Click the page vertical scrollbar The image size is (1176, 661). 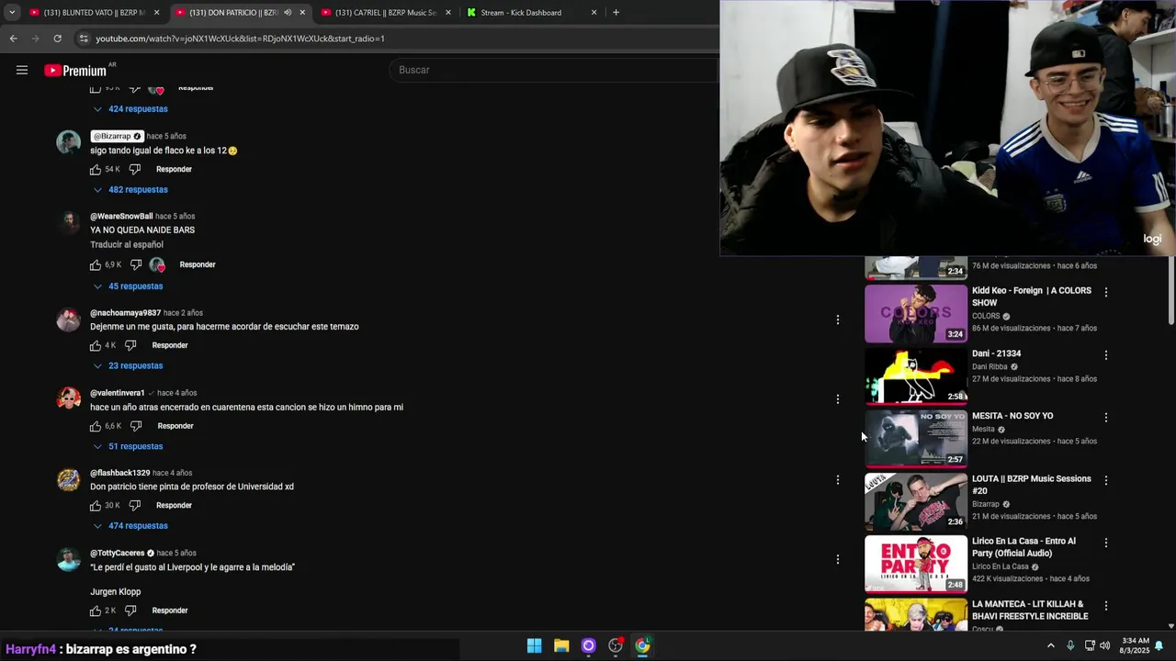1170,289
